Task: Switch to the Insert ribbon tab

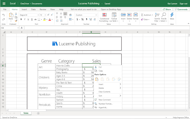Action: [24, 9]
